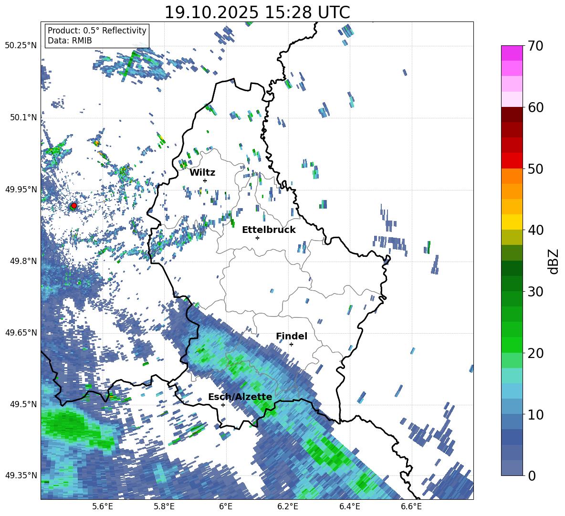Pick the dark maroon swatch below 60
565x516 pixels.
[x=512, y=115]
